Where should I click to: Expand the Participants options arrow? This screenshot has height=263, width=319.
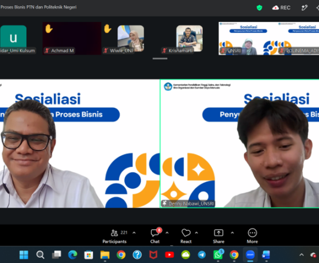point(134,233)
